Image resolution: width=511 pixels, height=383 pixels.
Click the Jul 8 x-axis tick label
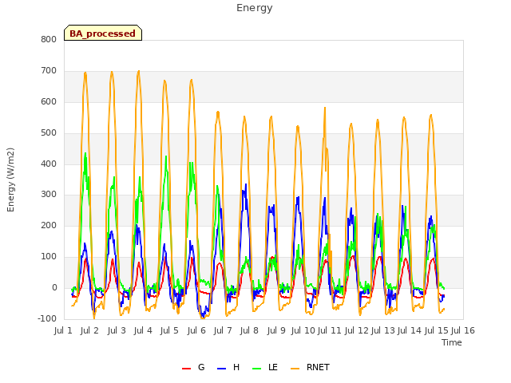(x=249, y=330)
